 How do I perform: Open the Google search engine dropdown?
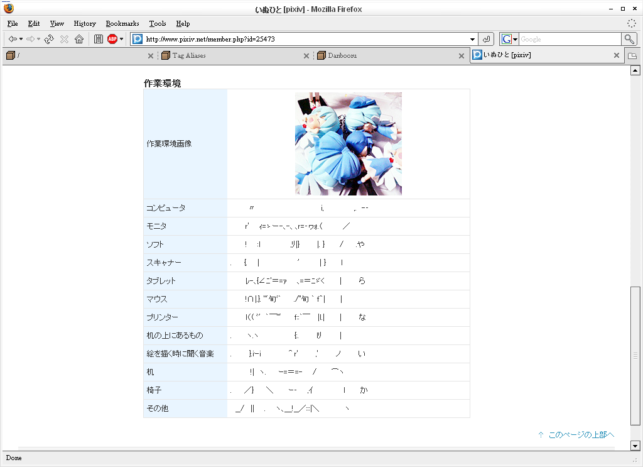pos(514,38)
